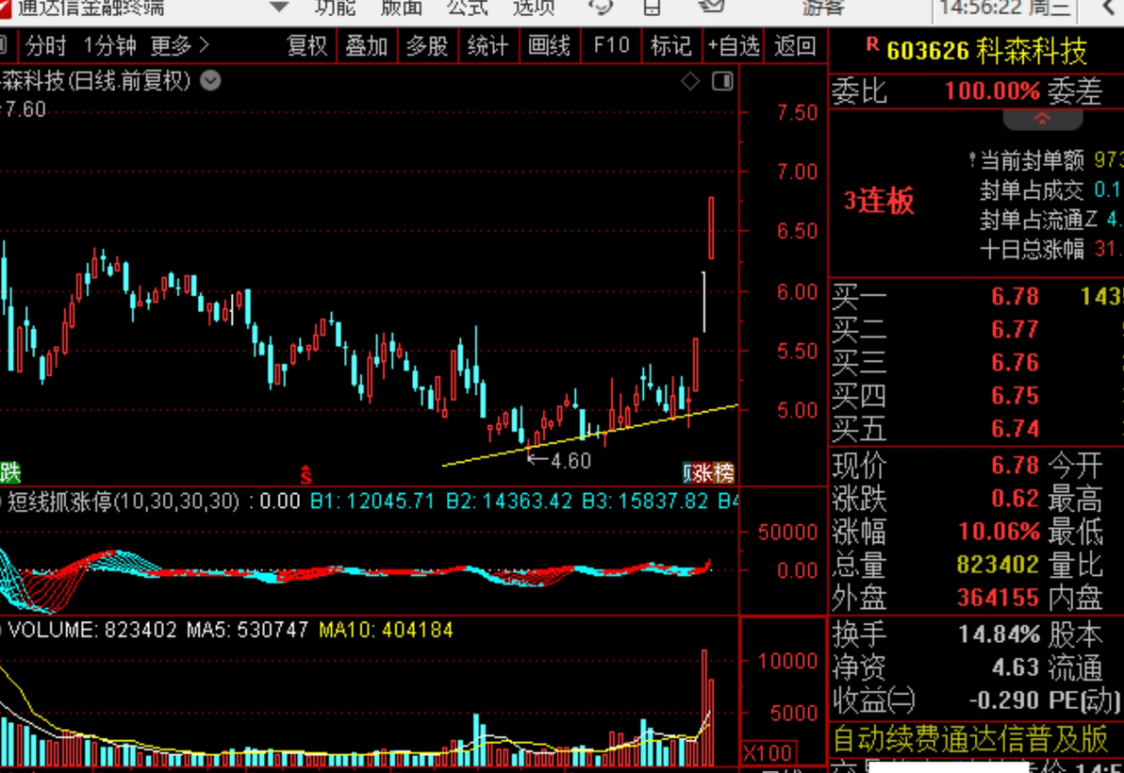Click the MA10: 404184 label
Screen dimensions: 1124x773
386,631
